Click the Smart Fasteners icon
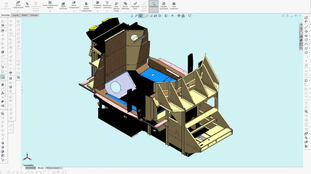 click(x=63, y=5)
